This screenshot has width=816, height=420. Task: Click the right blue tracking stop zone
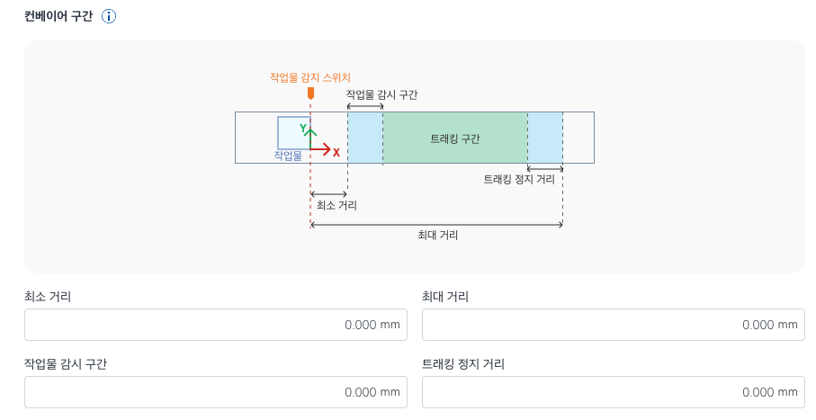click(x=545, y=138)
